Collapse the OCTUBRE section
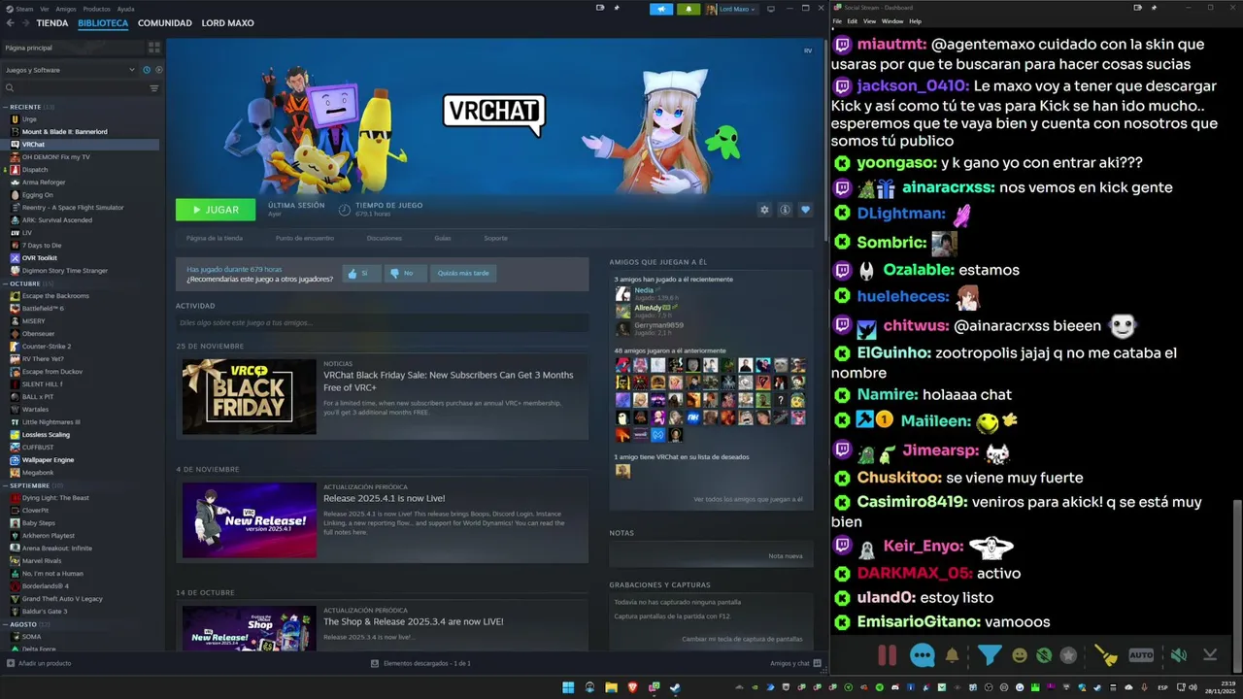The width and height of the screenshot is (1243, 699). (29, 283)
